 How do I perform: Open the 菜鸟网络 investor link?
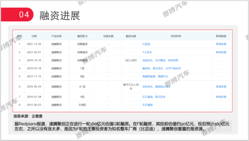173,60
